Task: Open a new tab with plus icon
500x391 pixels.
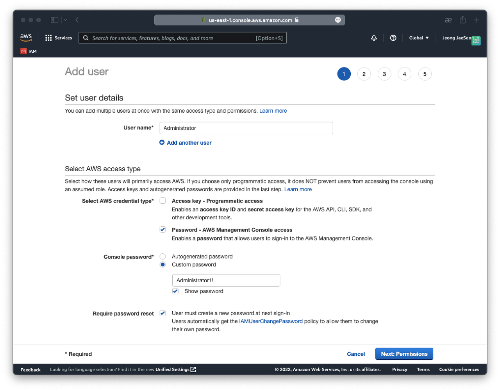Action: (477, 20)
